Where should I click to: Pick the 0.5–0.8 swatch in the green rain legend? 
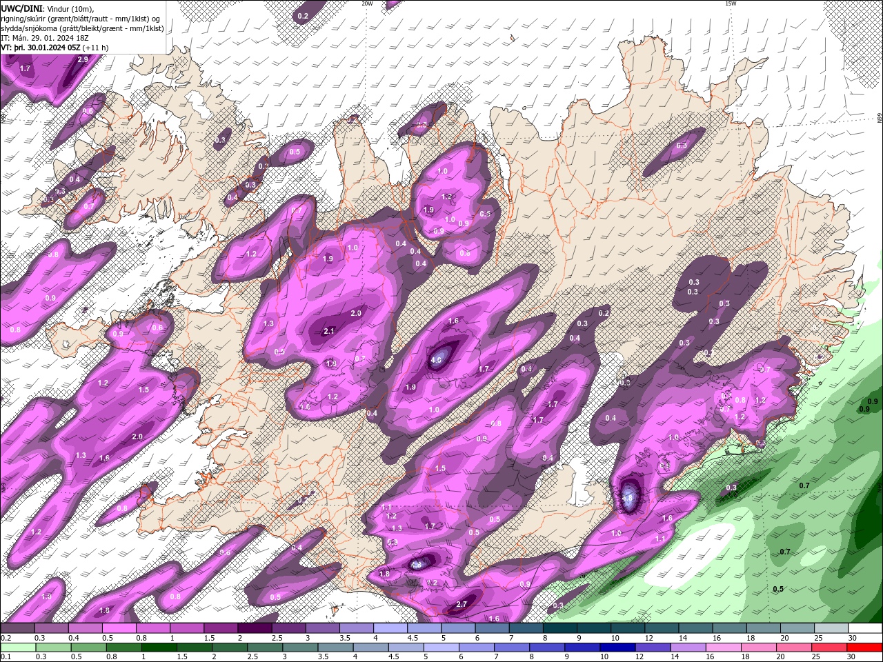click(89, 648)
